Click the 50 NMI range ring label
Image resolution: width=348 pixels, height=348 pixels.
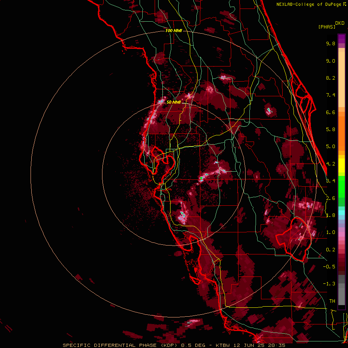coord(174,102)
